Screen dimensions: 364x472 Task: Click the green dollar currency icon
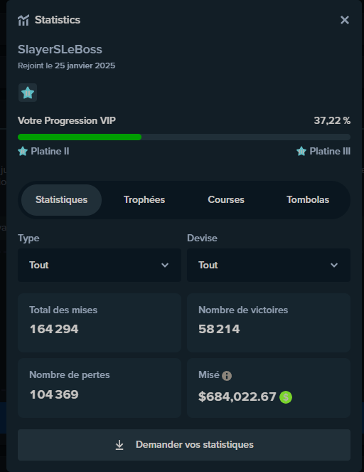pyautogui.click(x=286, y=397)
